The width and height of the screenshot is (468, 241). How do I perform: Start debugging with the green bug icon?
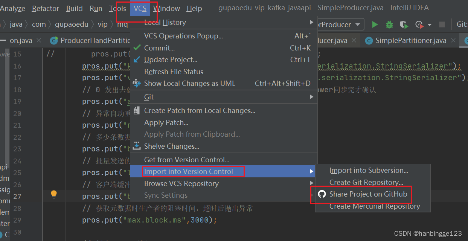(x=389, y=24)
